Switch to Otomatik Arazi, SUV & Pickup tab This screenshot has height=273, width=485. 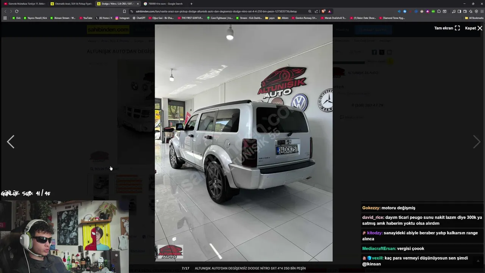(71, 4)
